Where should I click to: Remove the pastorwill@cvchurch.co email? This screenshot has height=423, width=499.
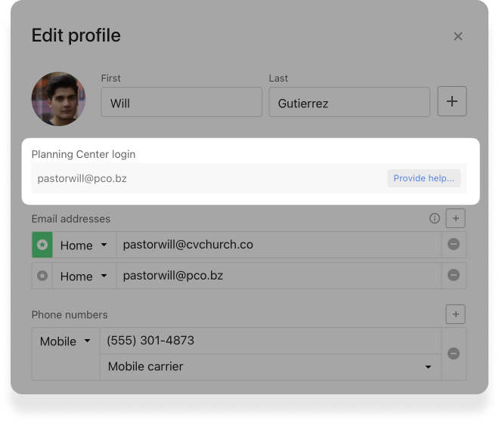point(454,245)
